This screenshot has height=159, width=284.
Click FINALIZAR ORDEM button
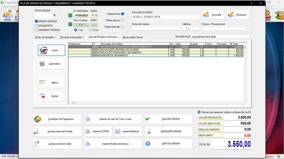[x=168, y=131]
